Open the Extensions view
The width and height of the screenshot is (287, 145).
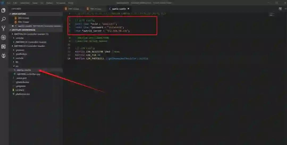[3, 47]
